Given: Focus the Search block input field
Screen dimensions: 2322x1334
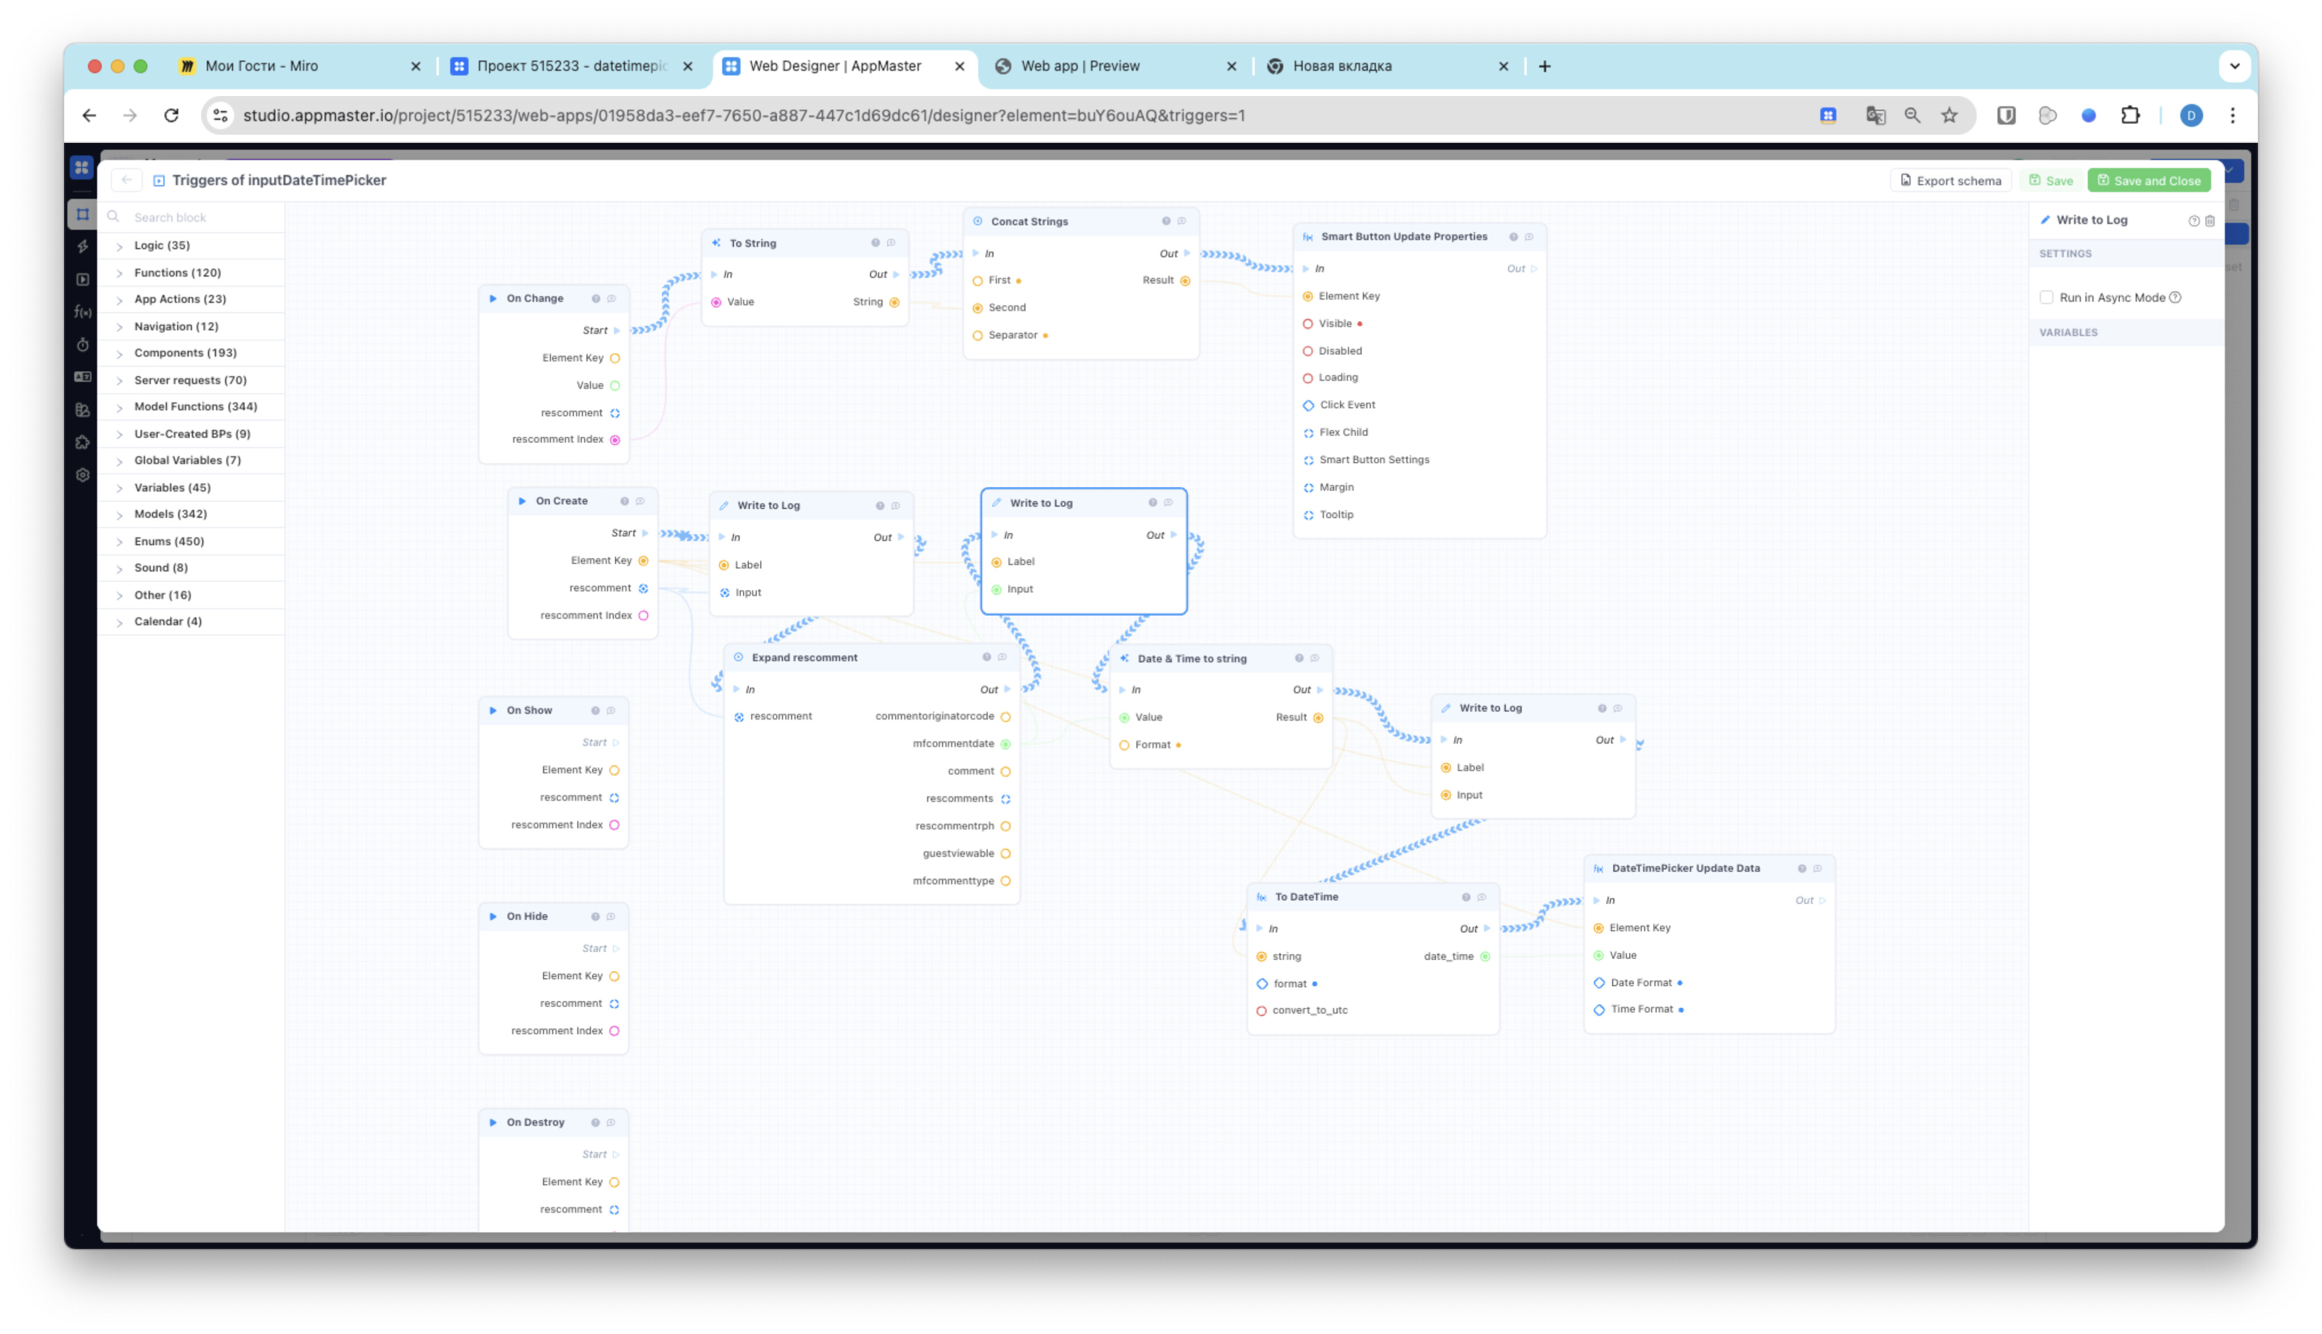Looking at the screenshot, I should pos(193,217).
